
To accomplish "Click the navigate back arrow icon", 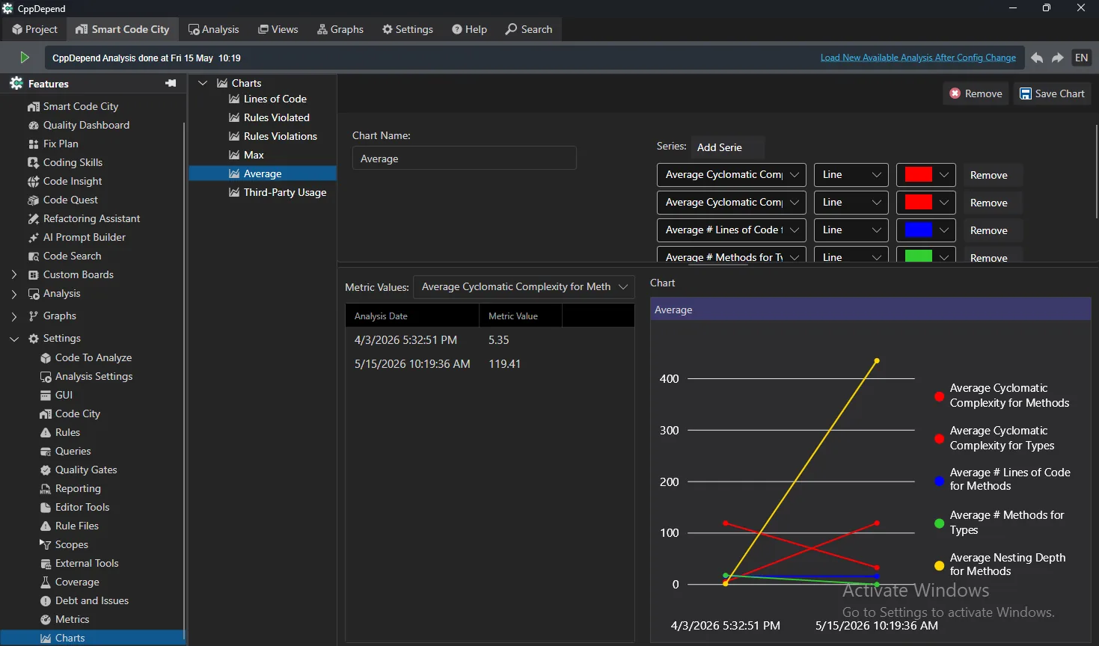I will pyautogui.click(x=1037, y=58).
